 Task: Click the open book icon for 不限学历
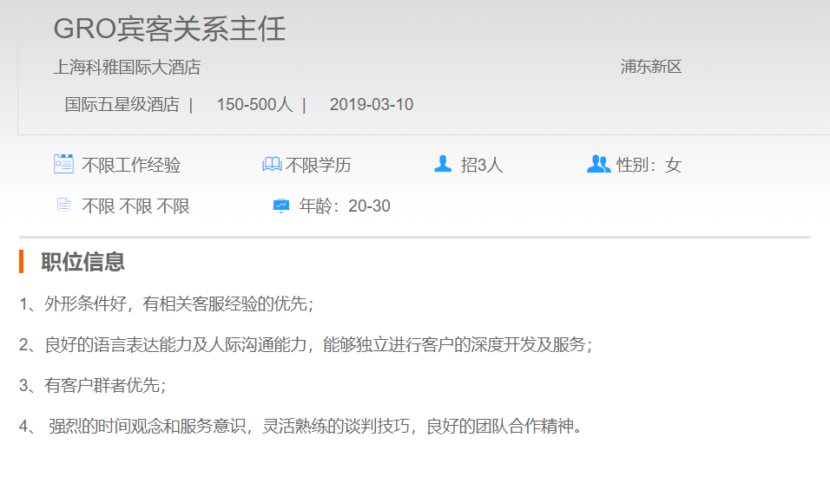pos(272,164)
